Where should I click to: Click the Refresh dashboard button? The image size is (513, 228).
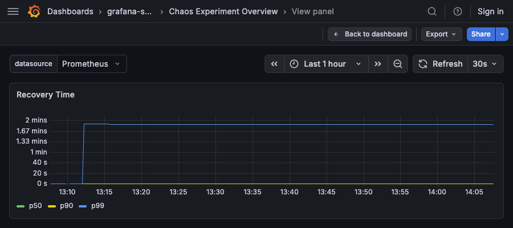click(x=440, y=64)
